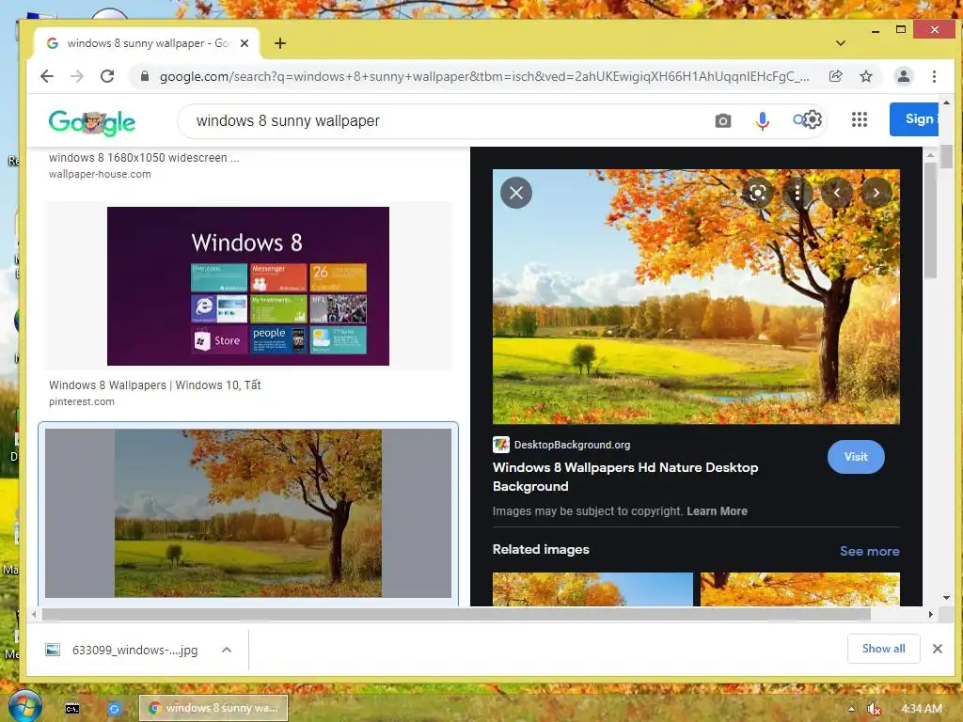Show hidden system tray icons

pos(851,709)
